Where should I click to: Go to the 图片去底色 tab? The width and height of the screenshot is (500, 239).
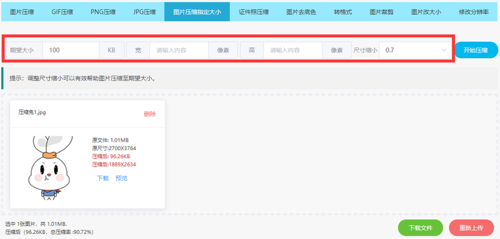point(301,12)
